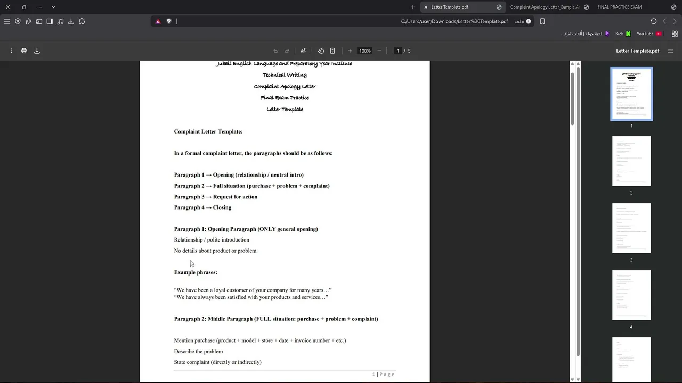Print the PDF document

tap(24, 51)
